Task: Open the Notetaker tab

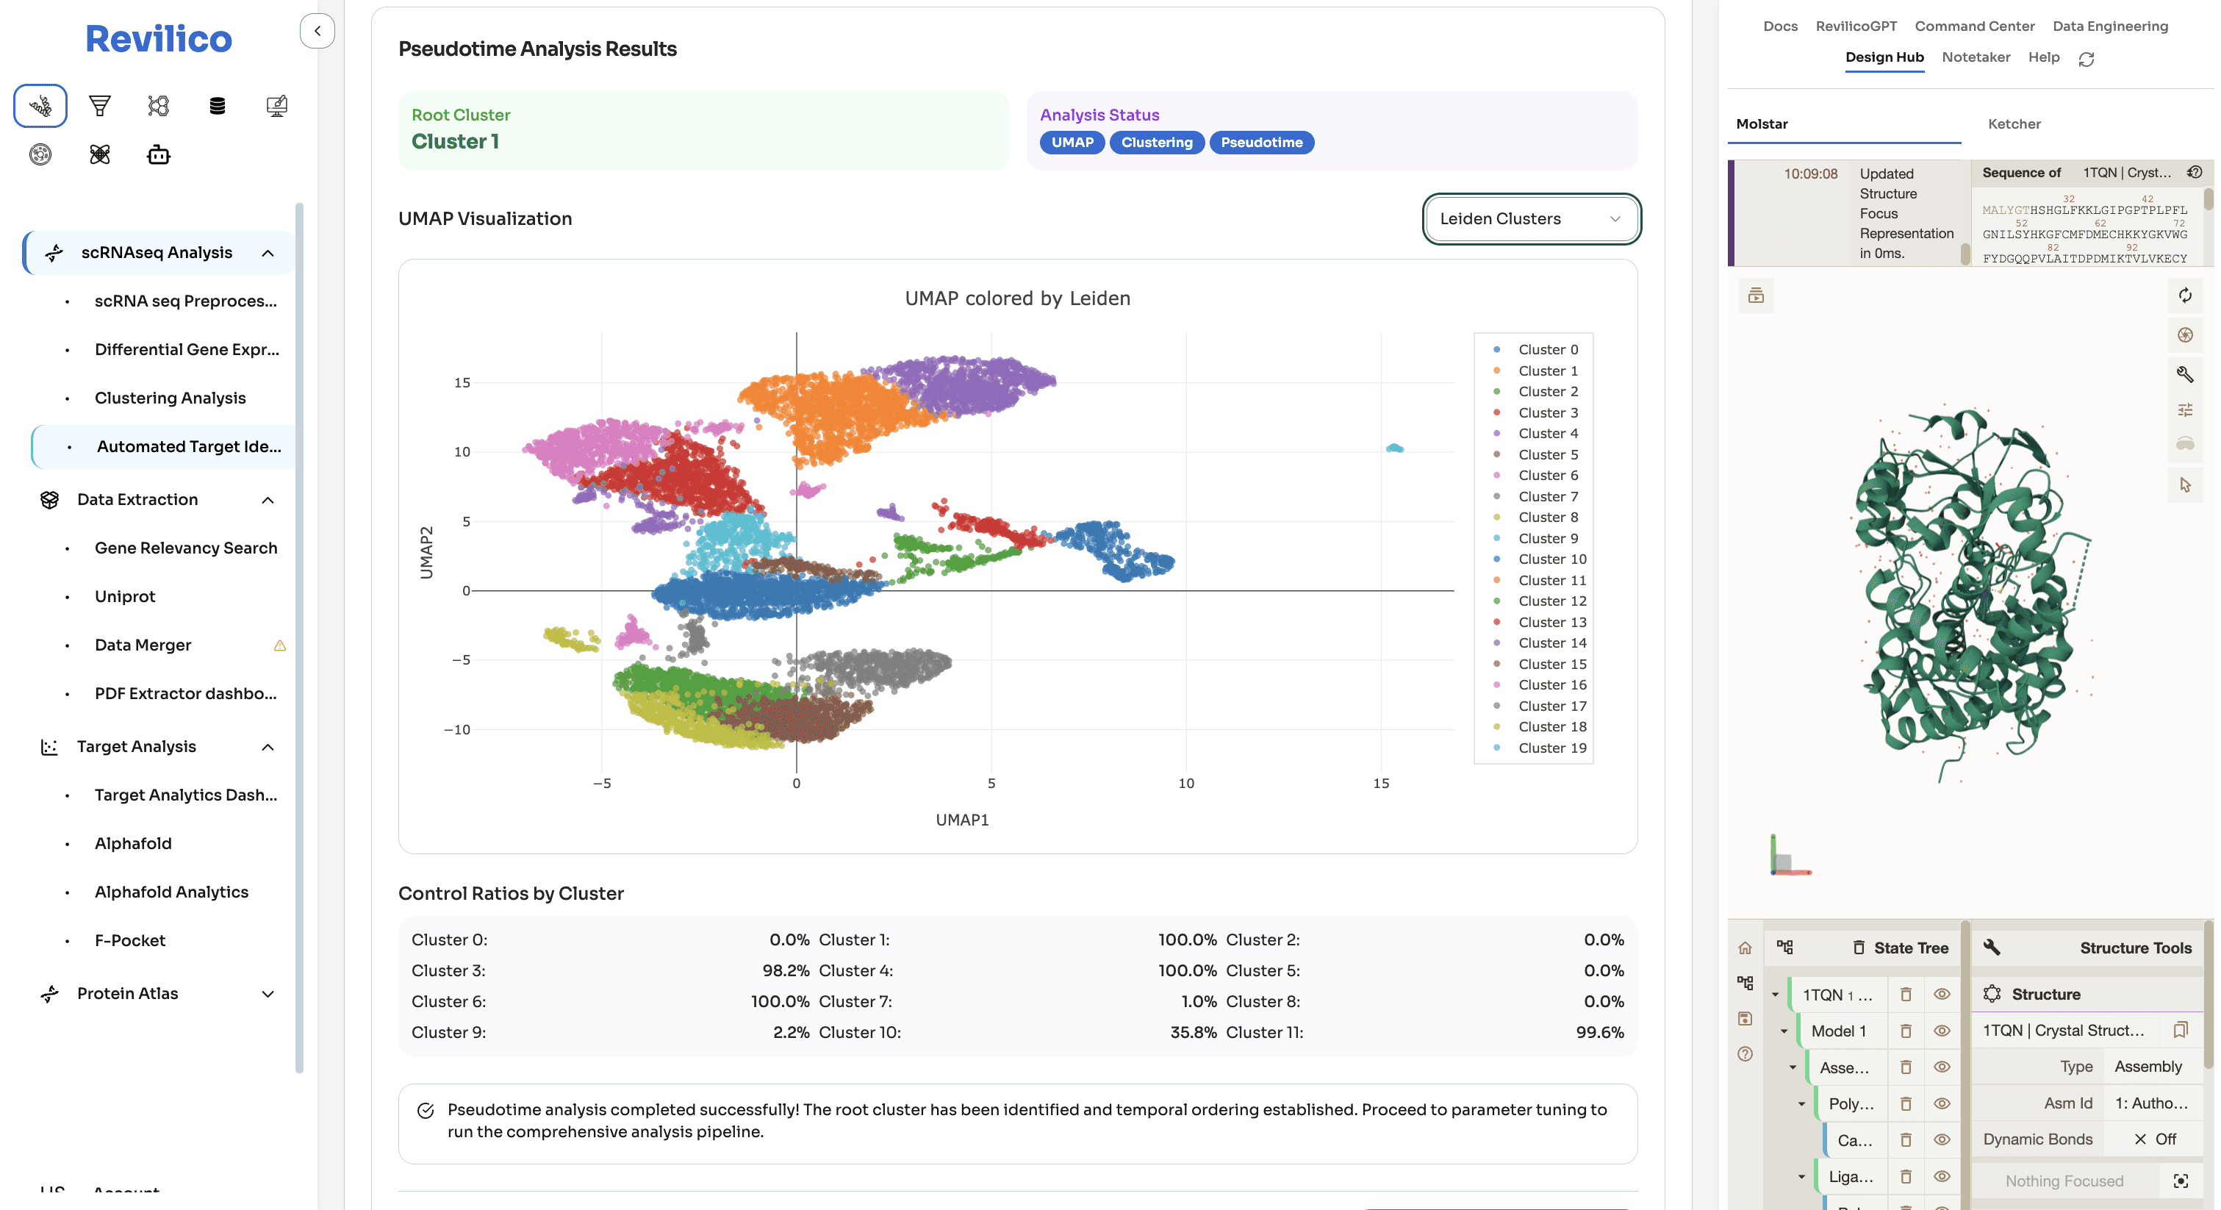Action: pyautogui.click(x=1976, y=57)
